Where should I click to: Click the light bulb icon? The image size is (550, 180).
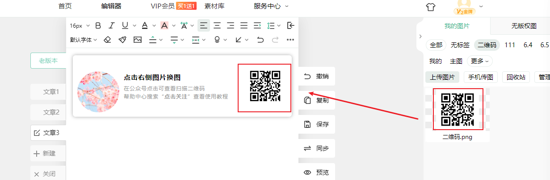click(217, 40)
